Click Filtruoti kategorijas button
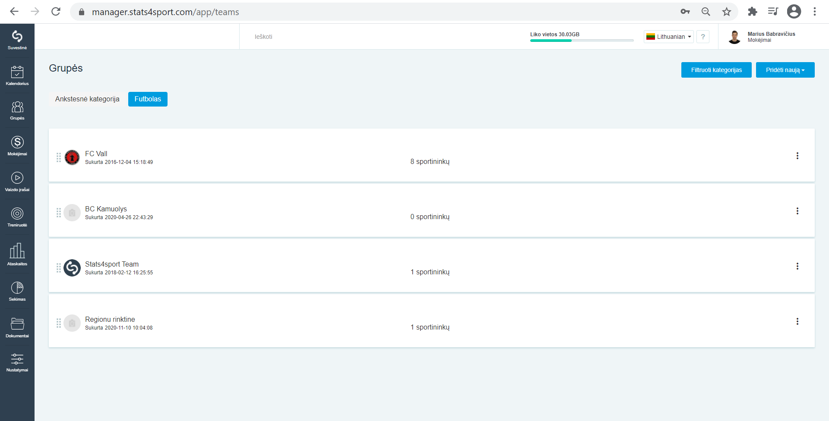Image resolution: width=829 pixels, height=421 pixels. tap(716, 70)
